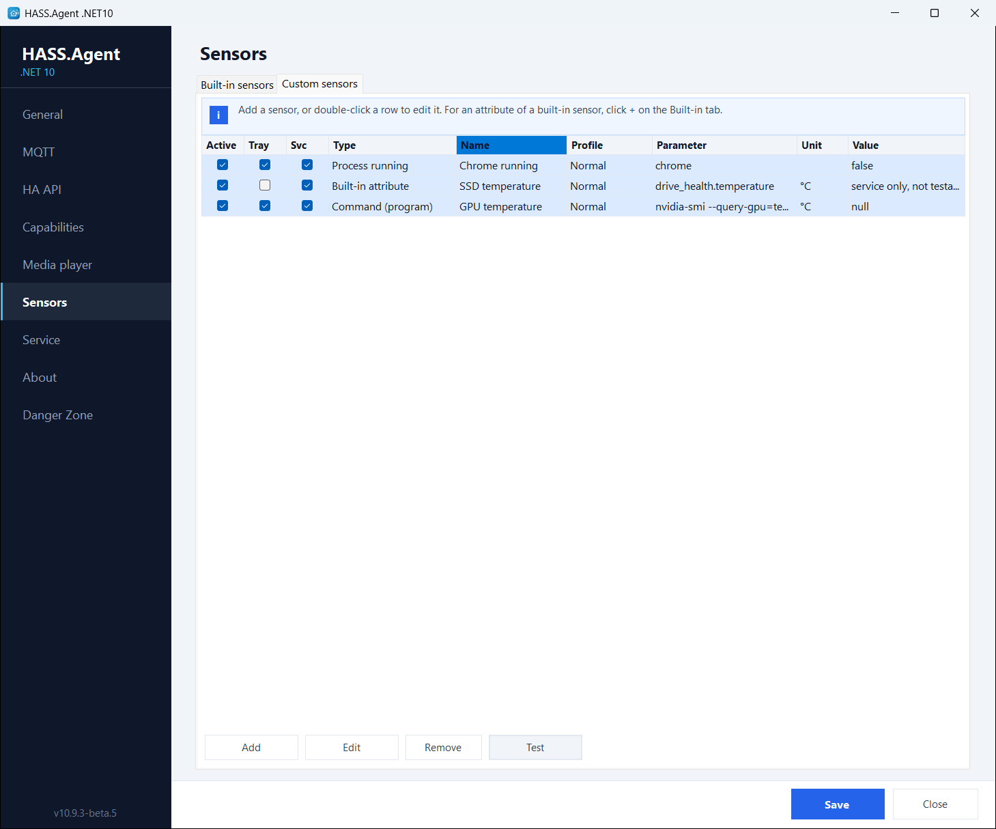Open the General settings page

[86, 115]
